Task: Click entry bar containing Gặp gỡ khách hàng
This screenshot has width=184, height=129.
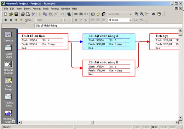Action: [108, 26]
